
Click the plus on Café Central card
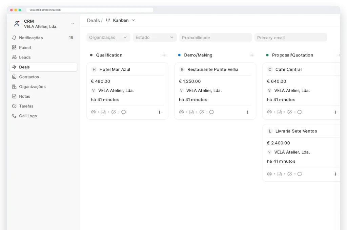[x=335, y=112]
